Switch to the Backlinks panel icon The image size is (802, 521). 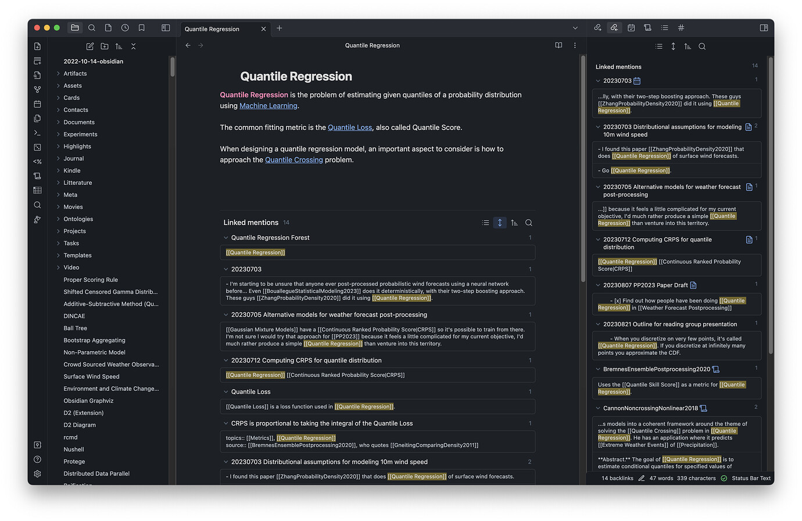click(614, 27)
